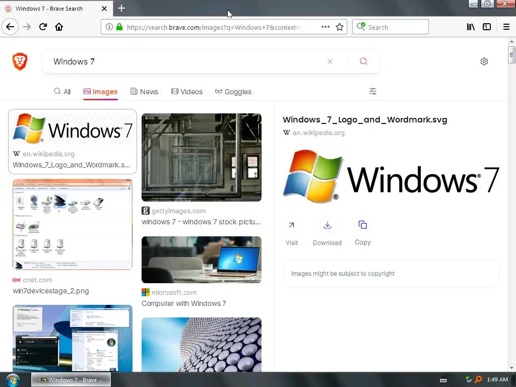Click the taskbar clock showing 1:49 AM

click(x=497, y=379)
